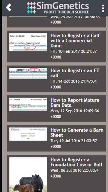Click date 'Fri, 14 Oct 2016 21:47:04'
Screen dimensions: 108x192
coord(74,81)
